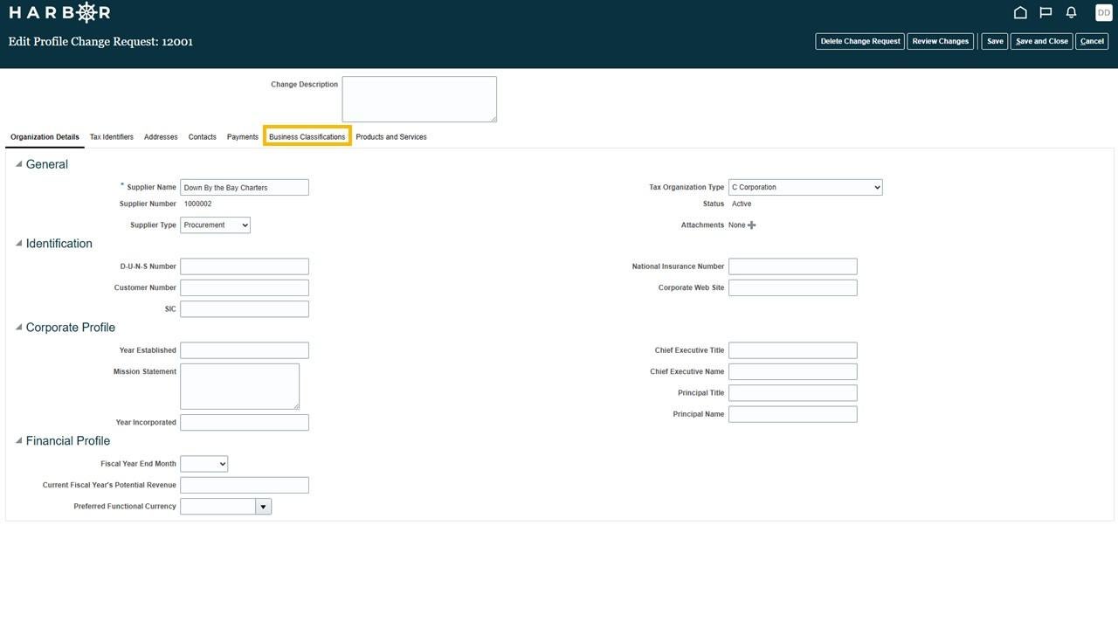1118x629 pixels.
Task: Focus the Year Established field
Action: click(x=245, y=350)
